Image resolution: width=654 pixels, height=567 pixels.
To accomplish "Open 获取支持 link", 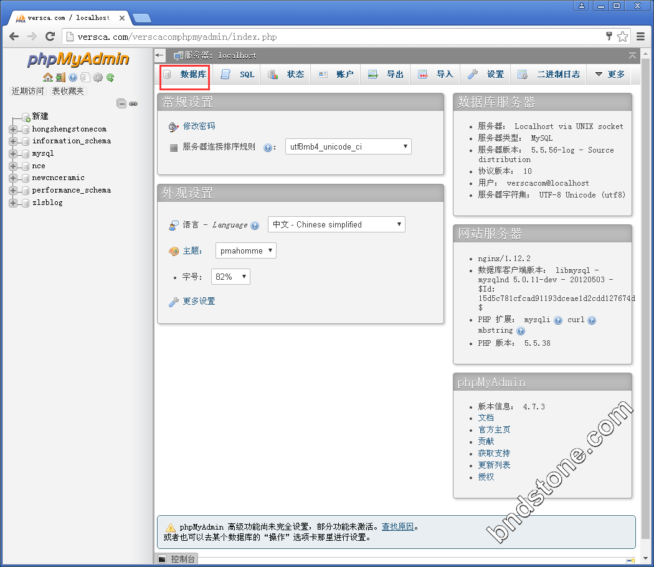I will 495,453.
